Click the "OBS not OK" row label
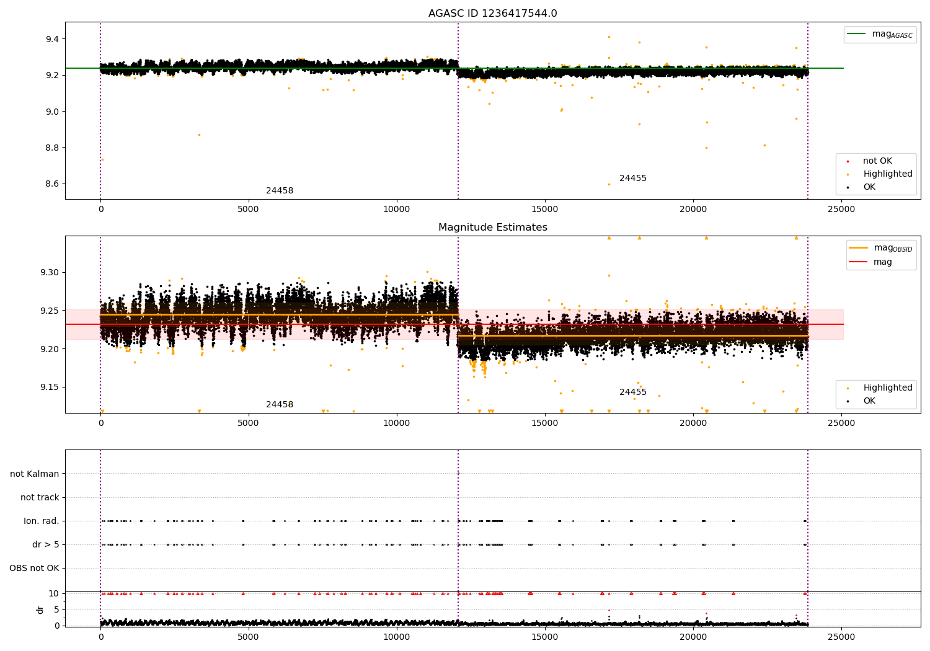Screen dimensions: 930x651 pyautogui.click(x=35, y=569)
